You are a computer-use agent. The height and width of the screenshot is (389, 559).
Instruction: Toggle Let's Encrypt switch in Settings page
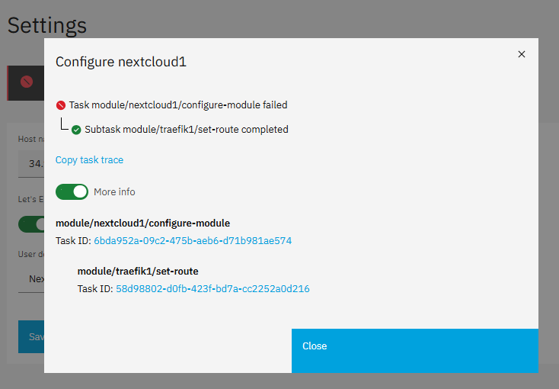click(x=31, y=224)
